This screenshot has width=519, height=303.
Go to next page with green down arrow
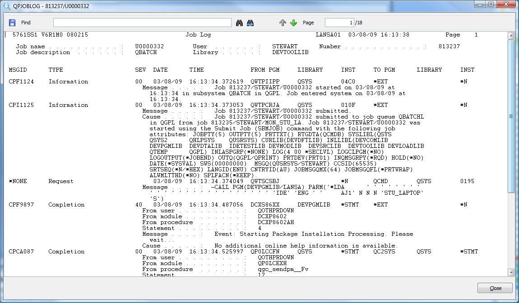[294, 23]
